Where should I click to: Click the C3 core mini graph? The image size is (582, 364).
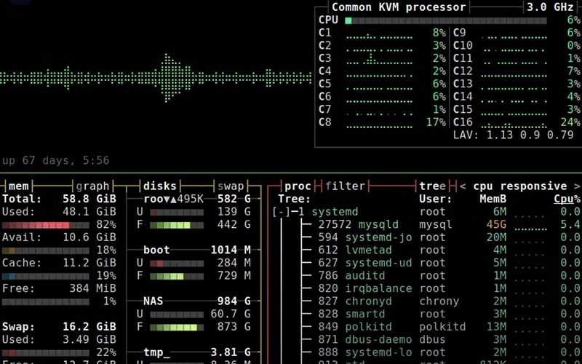(x=379, y=58)
